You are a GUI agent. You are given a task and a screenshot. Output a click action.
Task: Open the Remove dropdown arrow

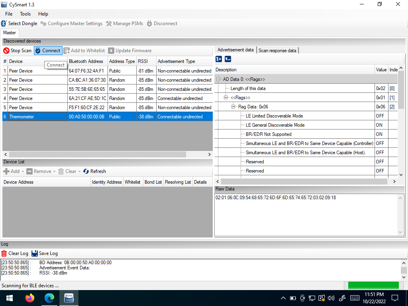(54, 171)
